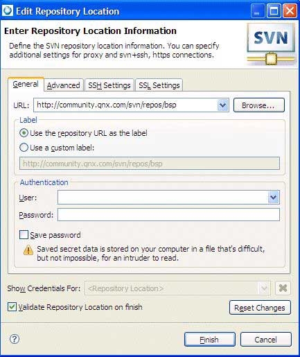Close the dialog with the red X
Viewport: 300px width, 357px height.
[x=290, y=10]
